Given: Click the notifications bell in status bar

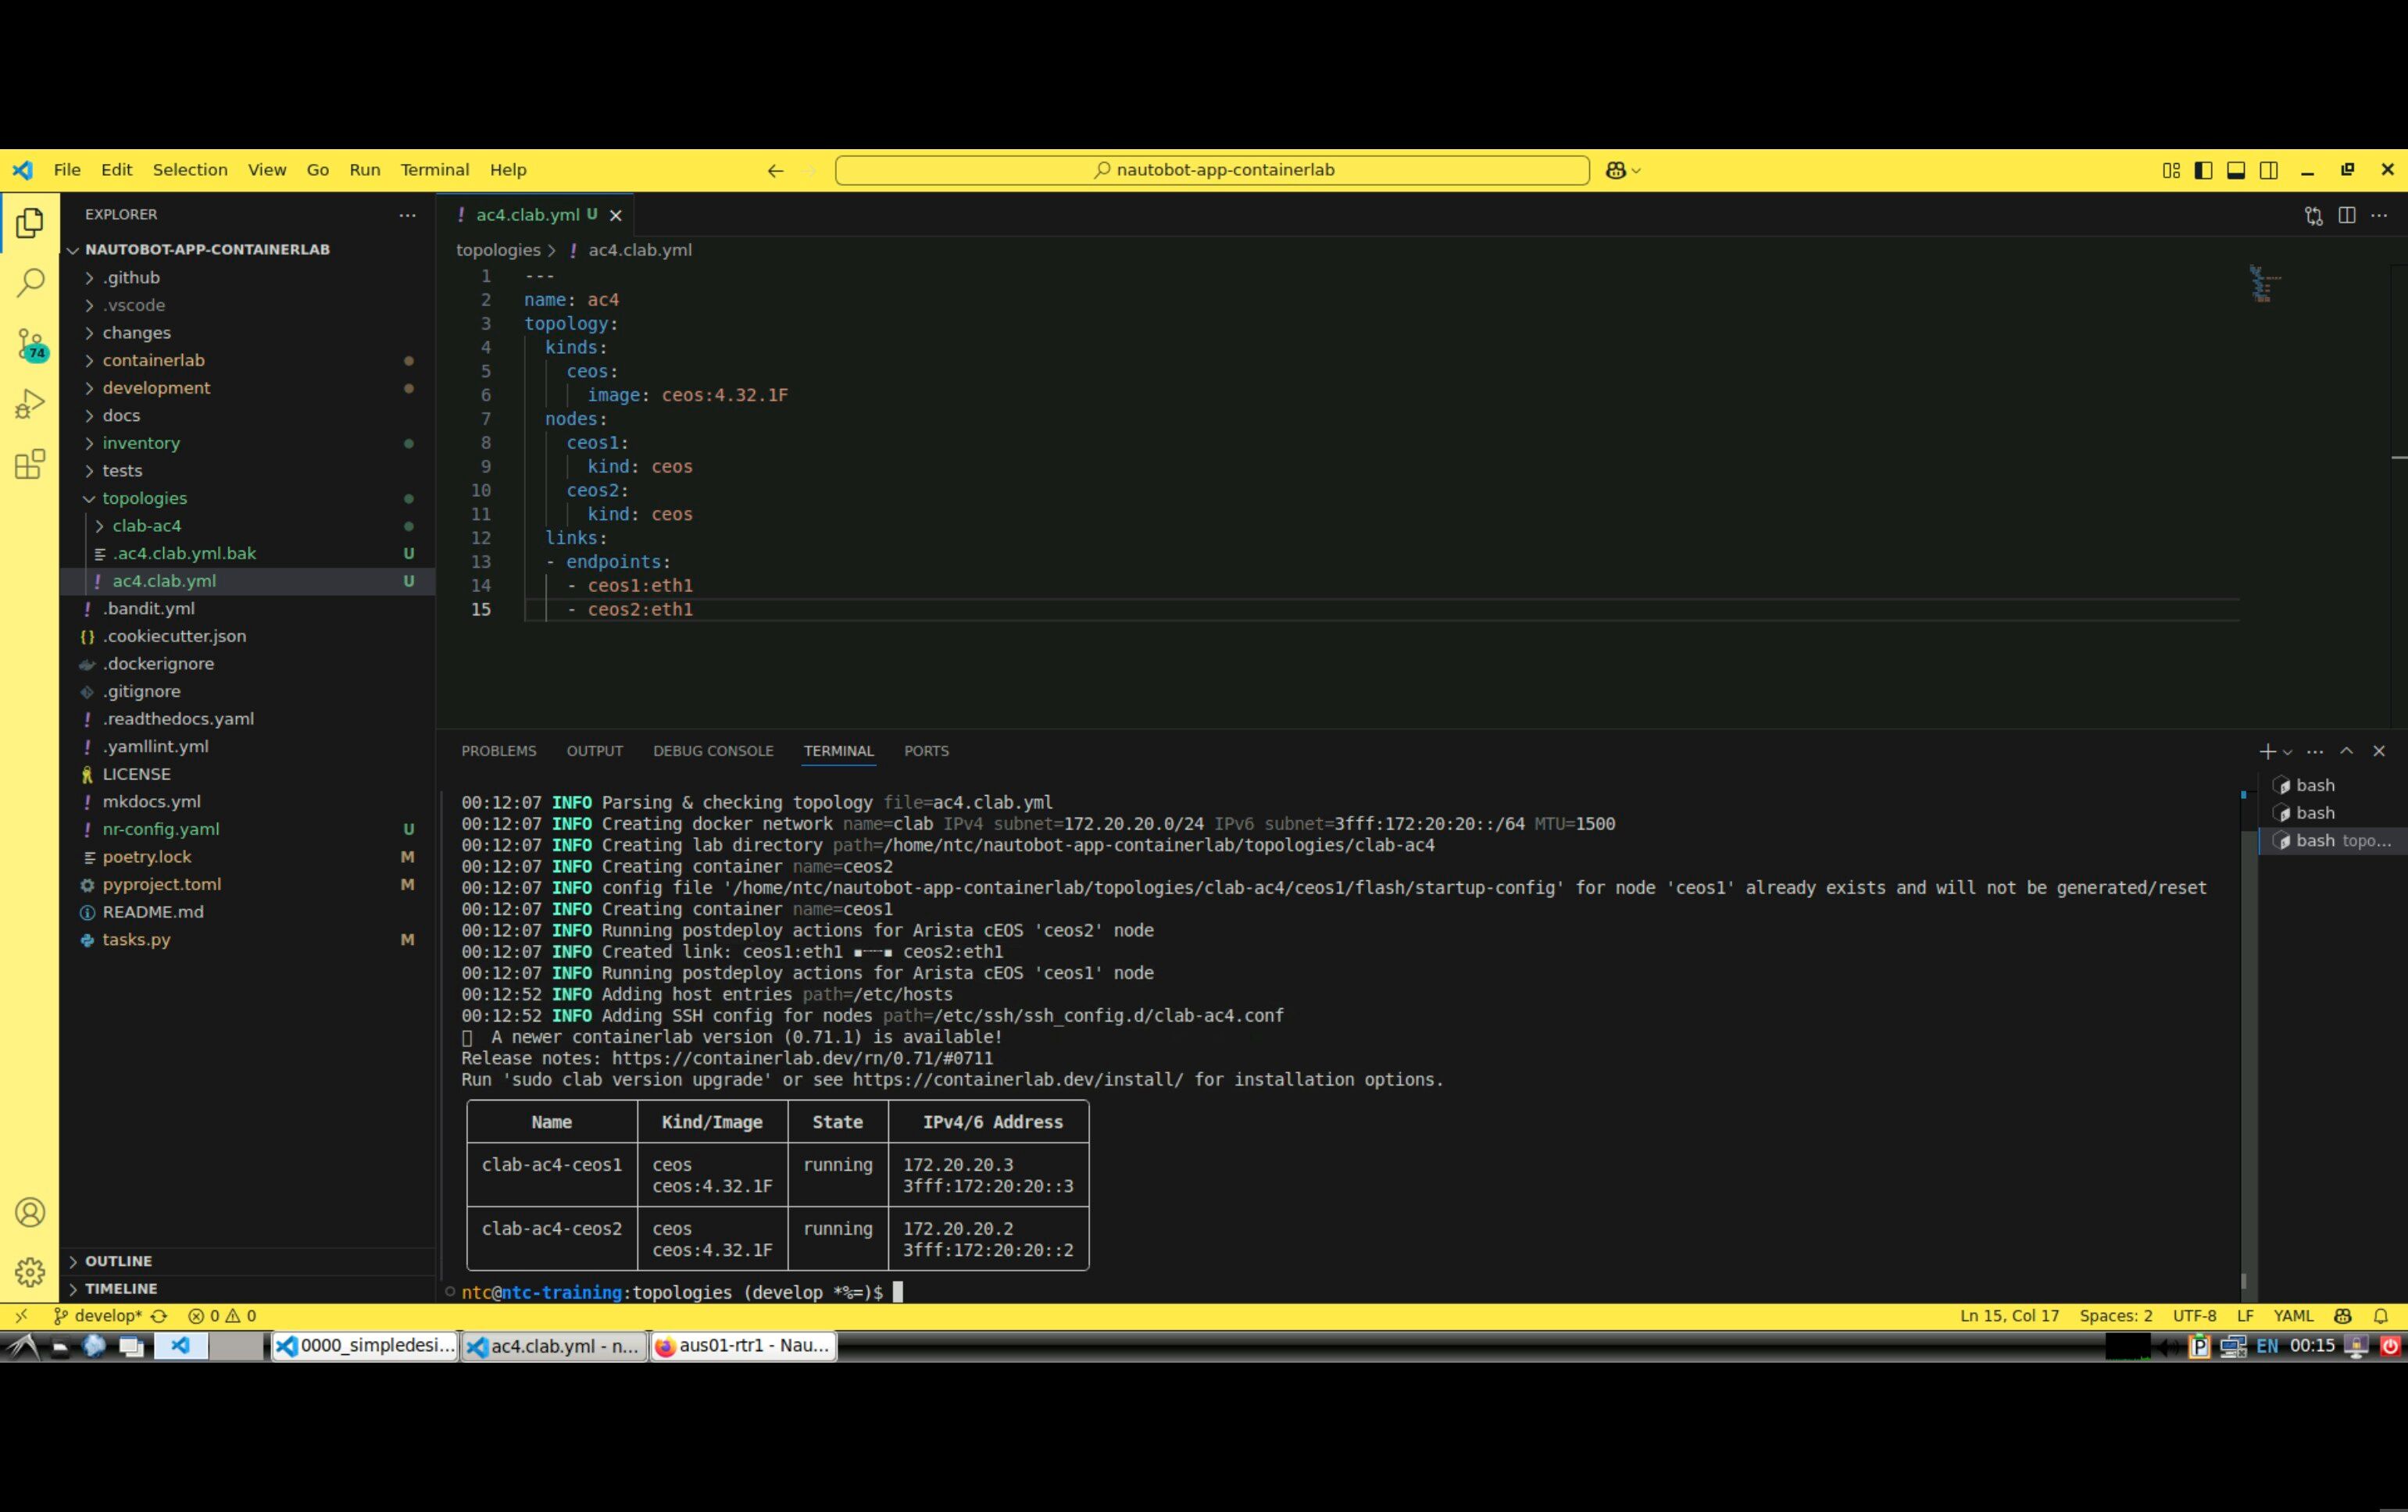Looking at the screenshot, I should click(x=2381, y=1316).
